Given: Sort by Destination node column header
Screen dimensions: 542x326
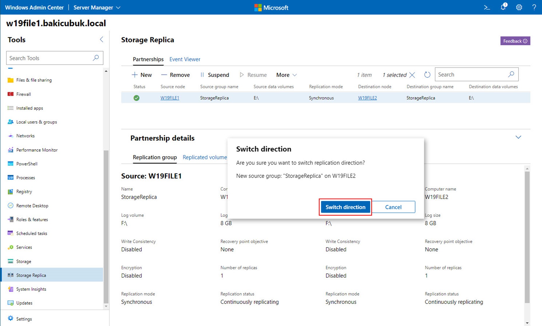Looking at the screenshot, I should [x=375, y=87].
